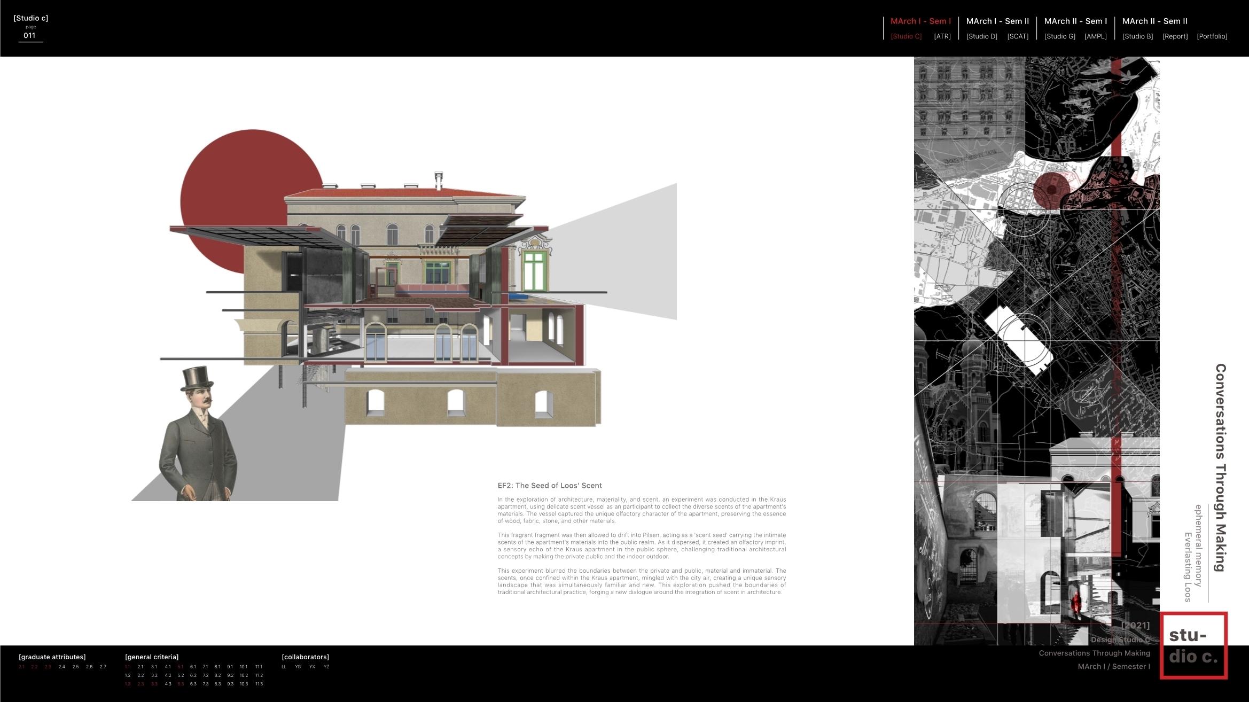The image size is (1249, 702).
Task: Click collaborator initials LL
Action: point(284,667)
